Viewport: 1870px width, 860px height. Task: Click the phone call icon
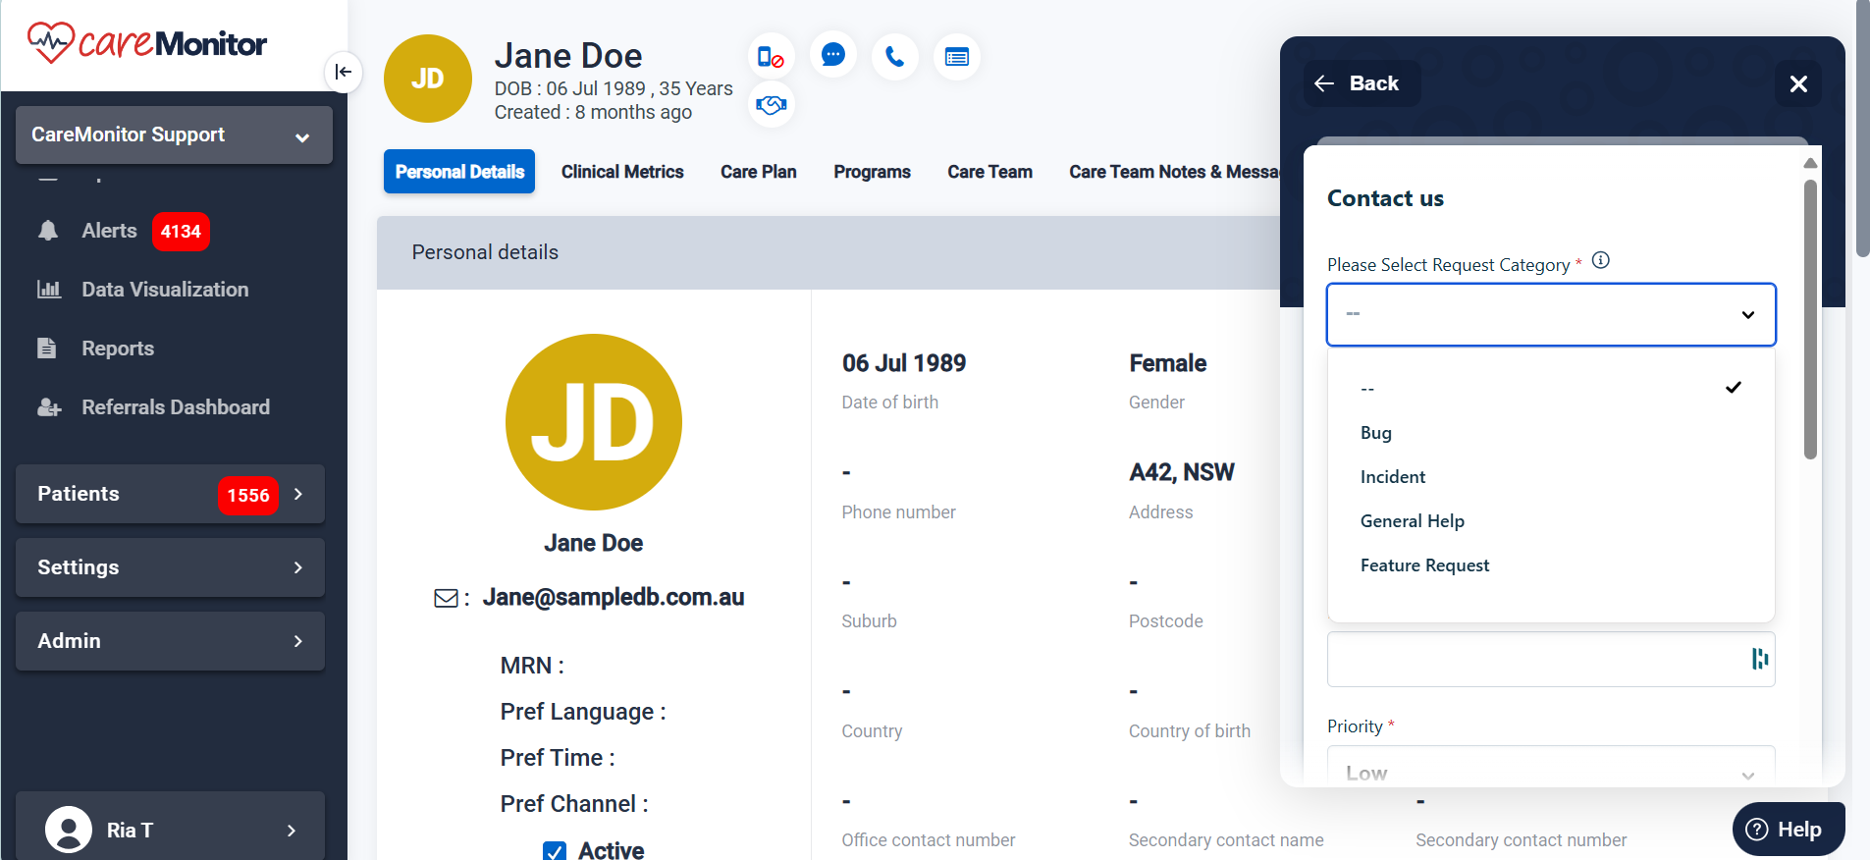(x=894, y=57)
